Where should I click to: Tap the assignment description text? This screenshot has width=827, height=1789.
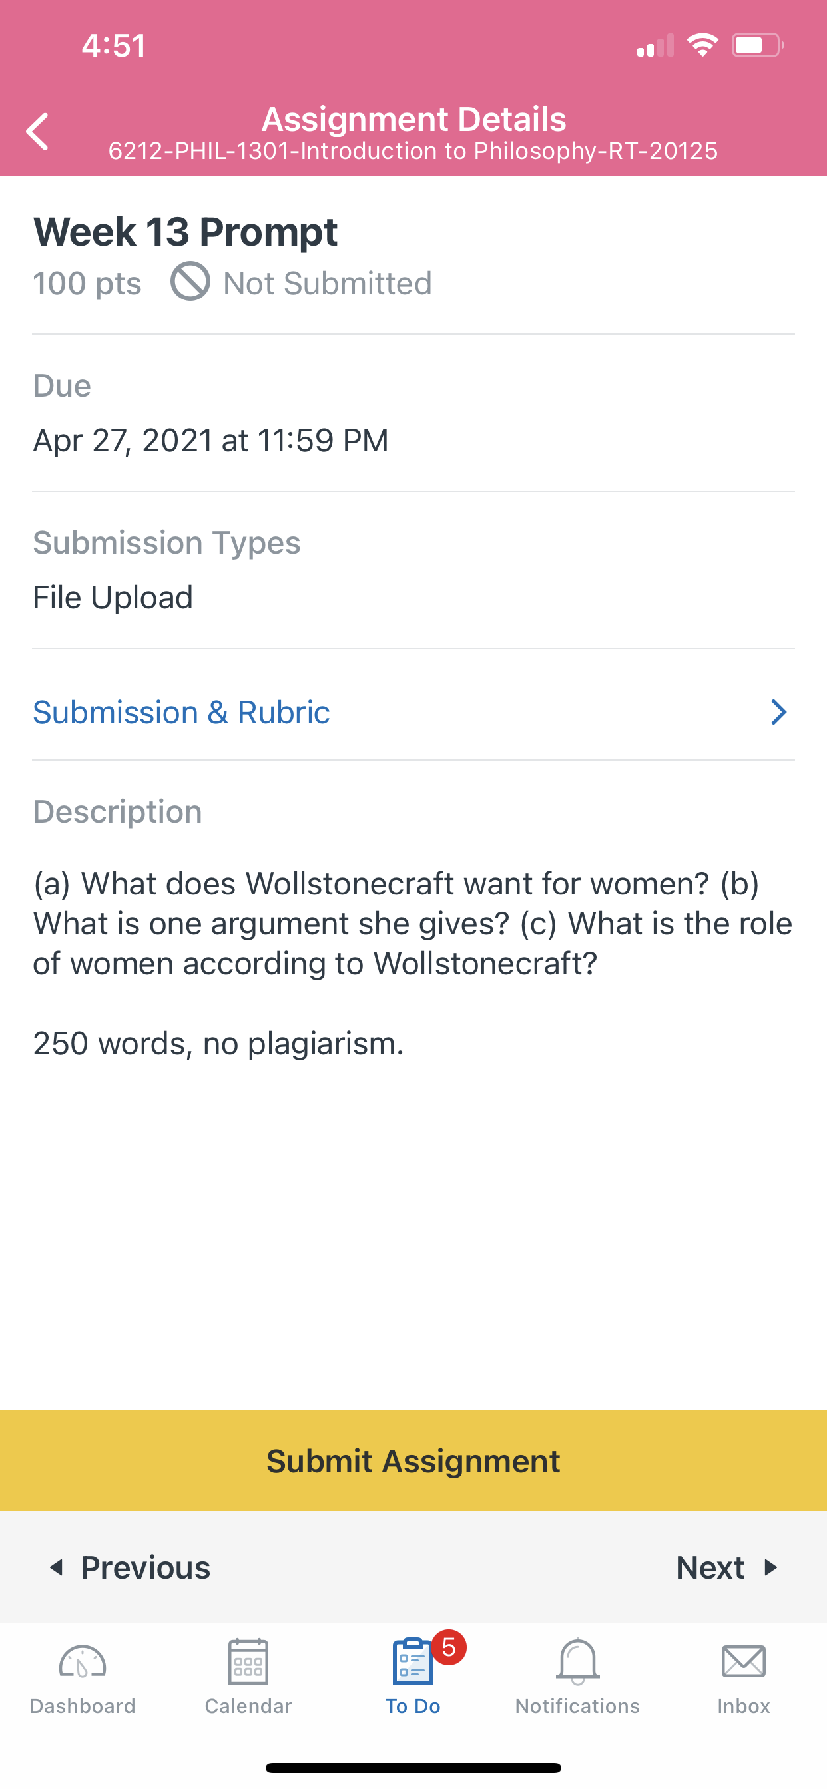(413, 923)
